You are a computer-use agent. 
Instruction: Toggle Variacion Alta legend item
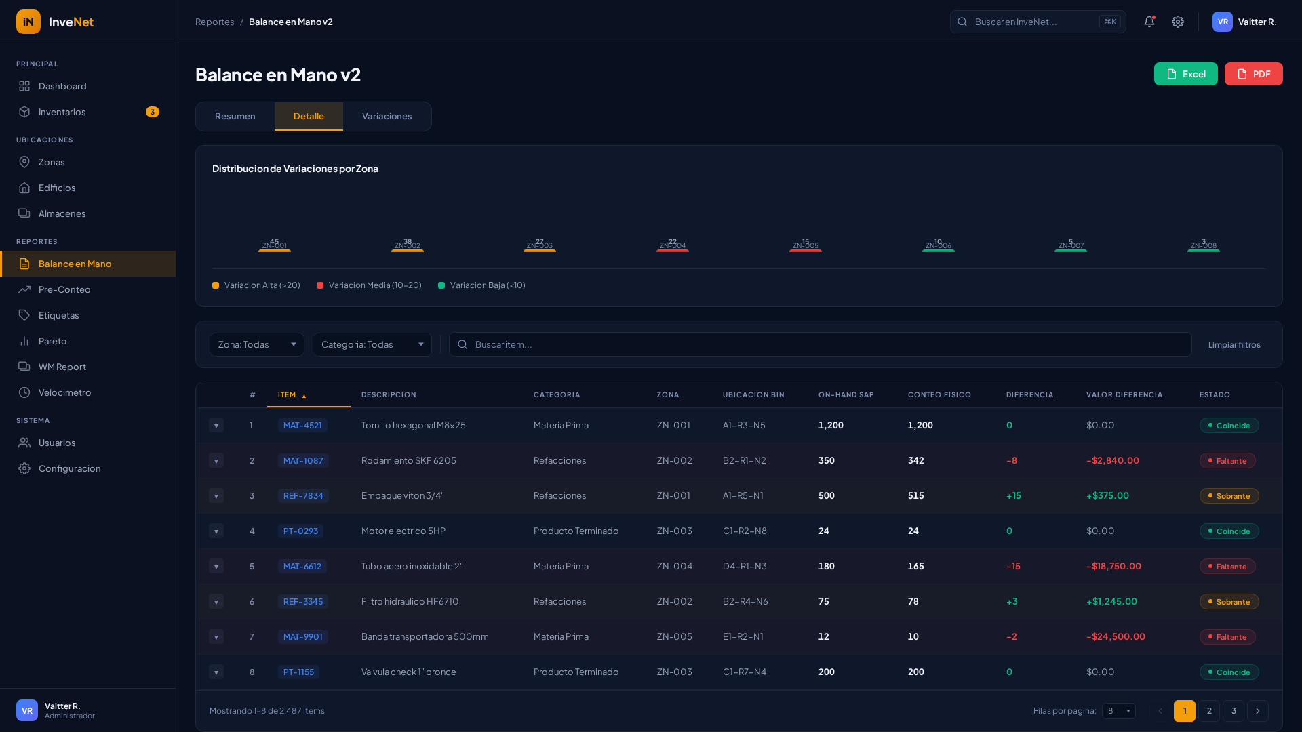pos(256,285)
